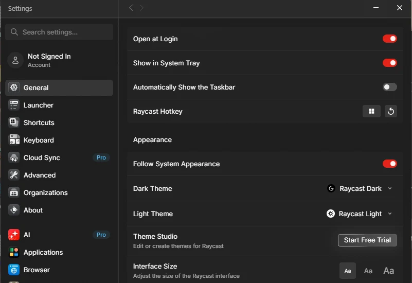Click the Browser globe icon
The width and height of the screenshot is (412, 283).
tap(14, 270)
